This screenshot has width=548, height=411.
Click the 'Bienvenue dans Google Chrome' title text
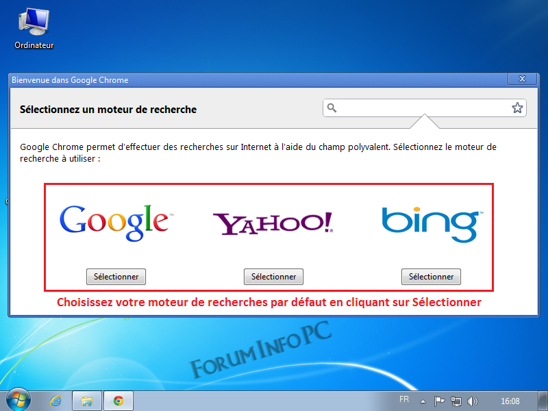tap(70, 80)
